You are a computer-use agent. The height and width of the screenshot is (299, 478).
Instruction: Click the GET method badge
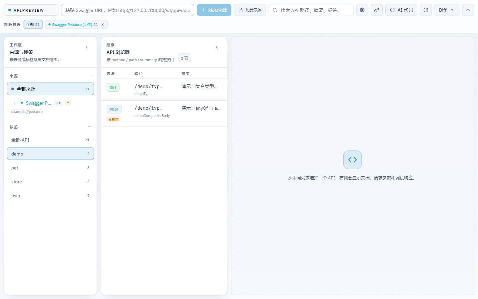[113, 87]
